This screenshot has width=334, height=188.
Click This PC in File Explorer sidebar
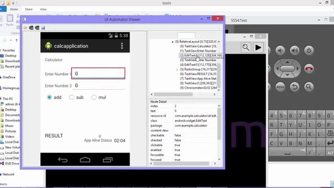coord(8,99)
